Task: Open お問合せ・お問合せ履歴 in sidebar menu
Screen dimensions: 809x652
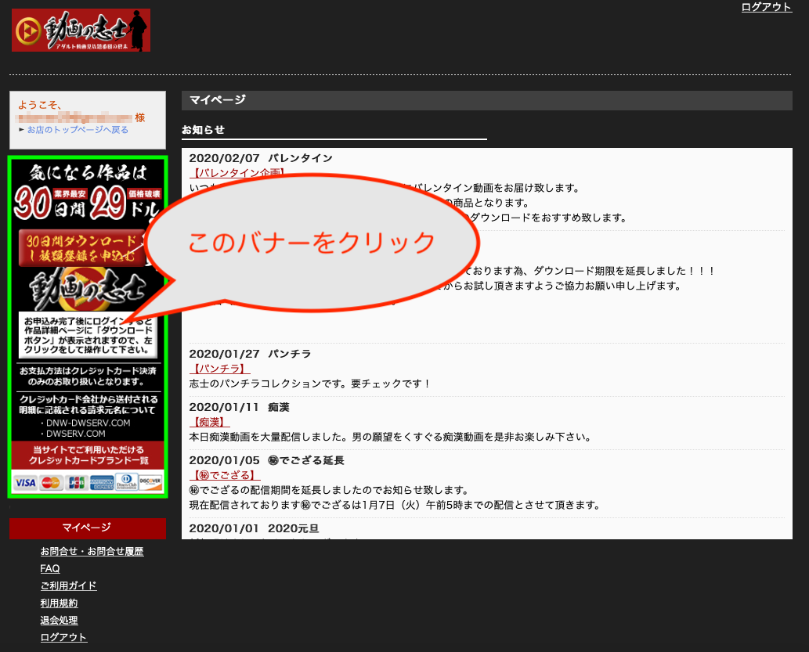Action: click(92, 552)
